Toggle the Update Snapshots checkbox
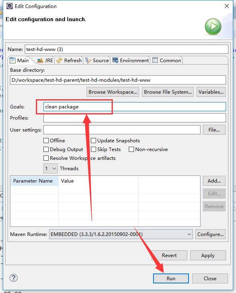This screenshot has height=293, width=236. [x=93, y=140]
